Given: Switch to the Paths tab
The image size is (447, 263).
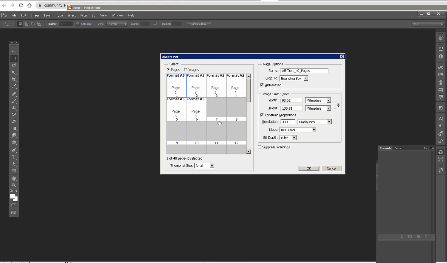Looking at the screenshot, I should tap(398, 148).
